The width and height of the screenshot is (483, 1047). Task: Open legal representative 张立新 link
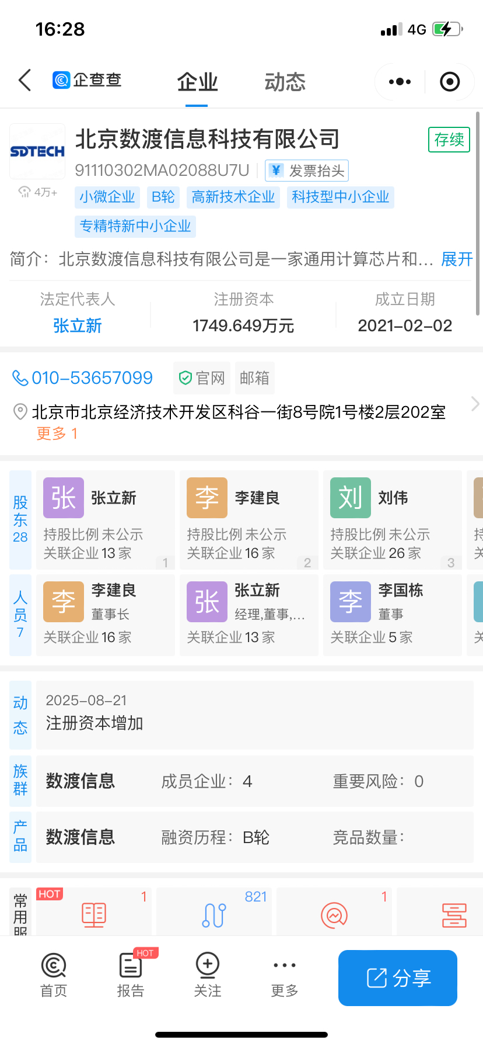point(77,325)
